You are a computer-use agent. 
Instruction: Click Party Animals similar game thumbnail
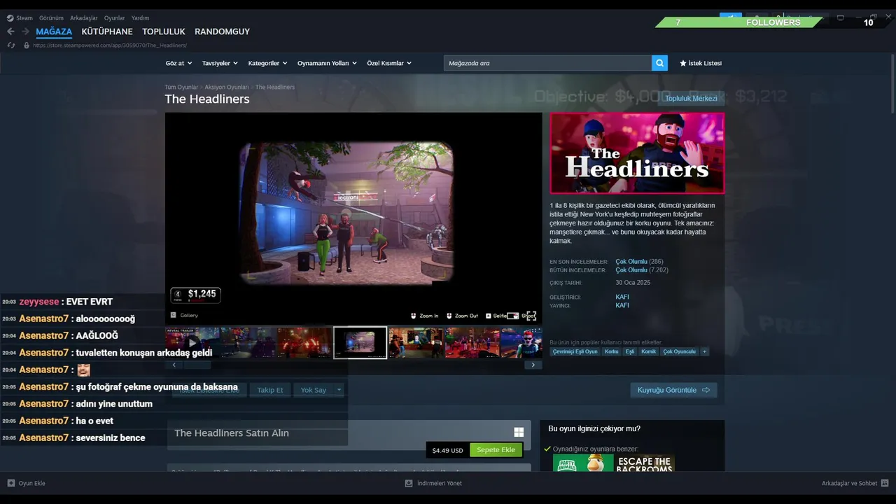click(583, 463)
